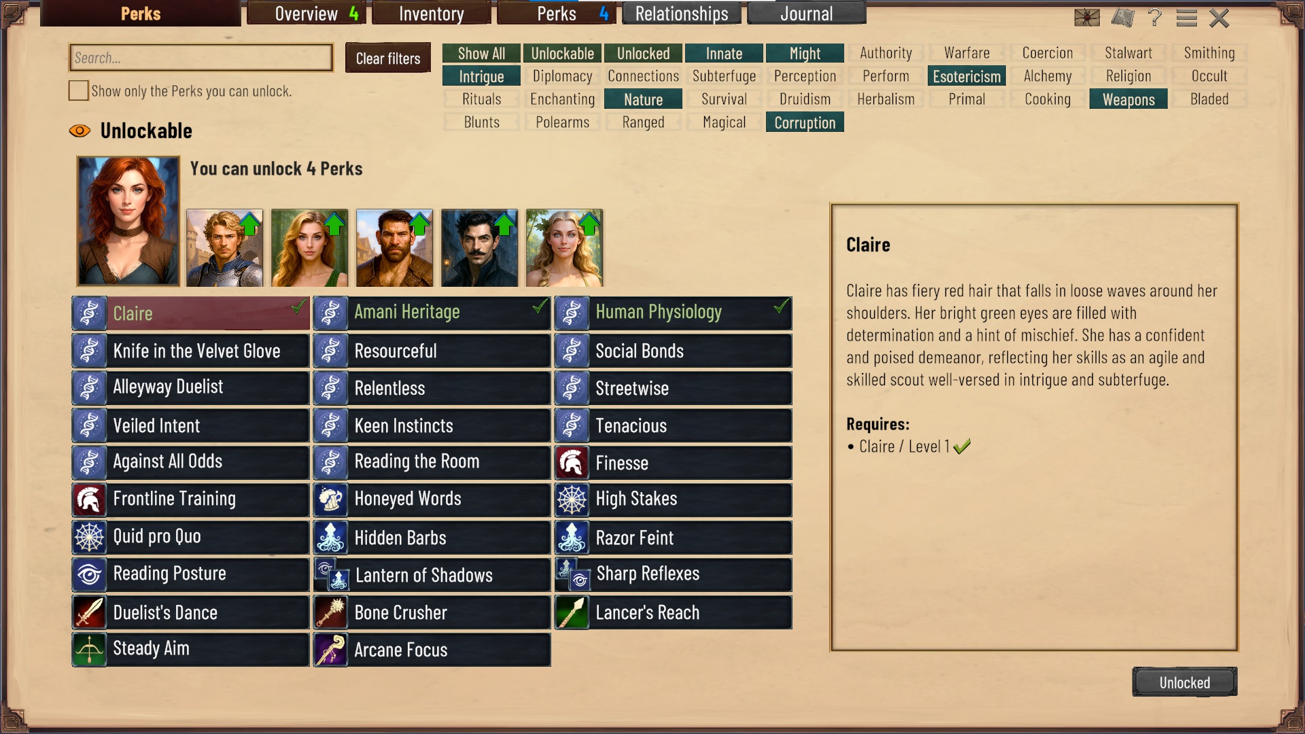Switch to the Inventory tab
This screenshot has width=1305, height=734.
pyautogui.click(x=432, y=14)
